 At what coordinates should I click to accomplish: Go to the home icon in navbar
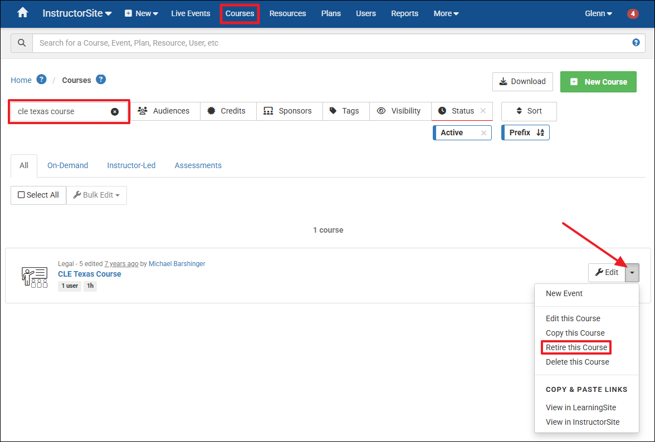[22, 13]
